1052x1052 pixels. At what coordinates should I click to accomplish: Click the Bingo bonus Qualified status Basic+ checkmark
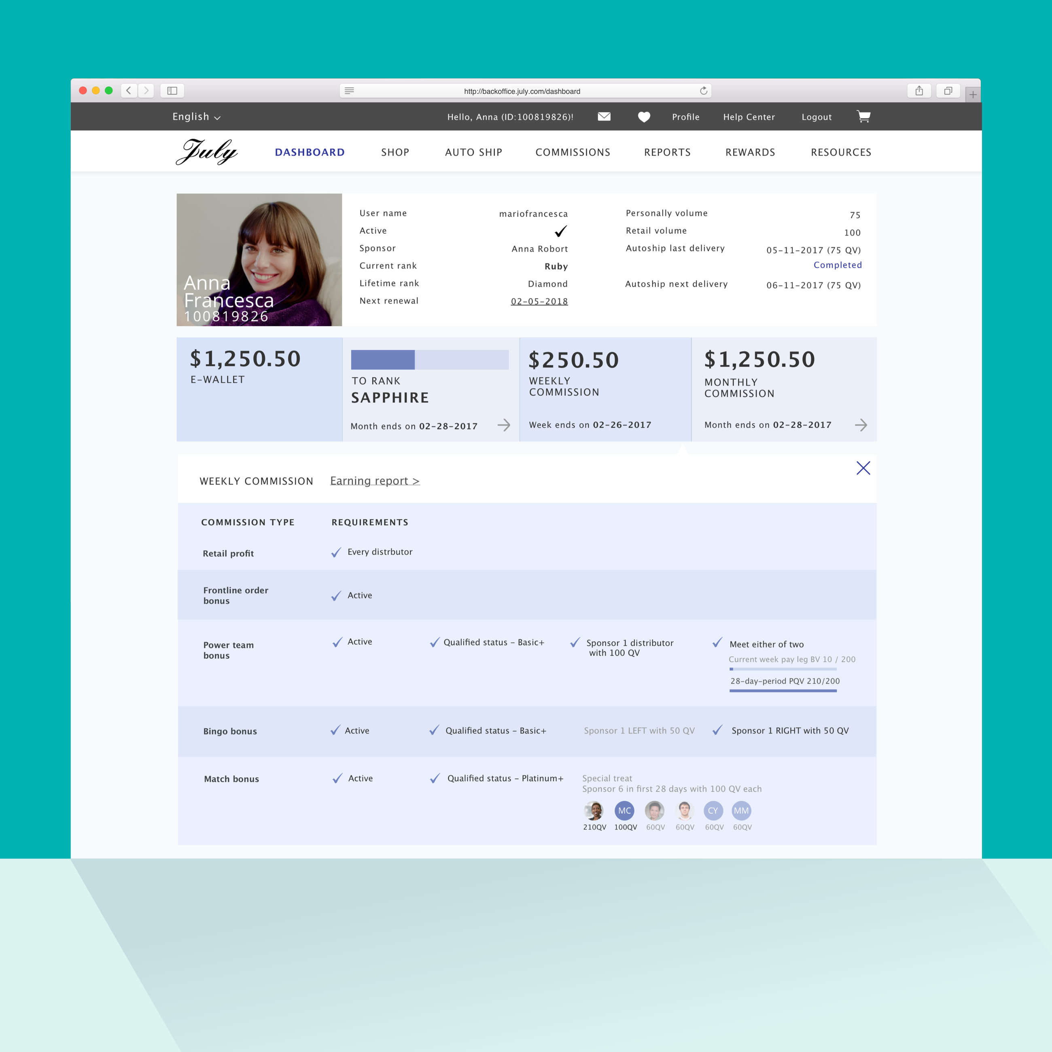coord(434,730)
